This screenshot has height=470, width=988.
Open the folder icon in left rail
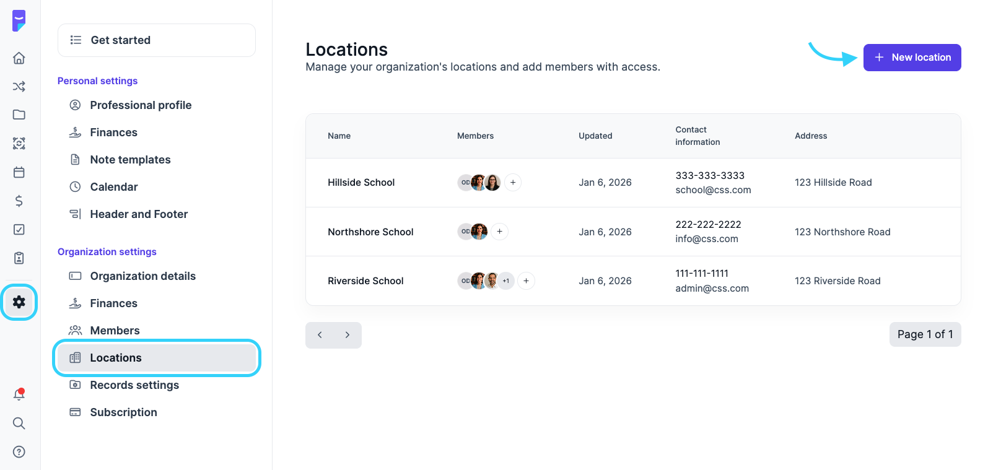pyautogui.click(x=19, y=115)
